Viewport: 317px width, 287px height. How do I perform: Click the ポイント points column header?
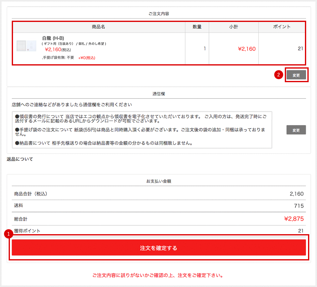[281, 27]
